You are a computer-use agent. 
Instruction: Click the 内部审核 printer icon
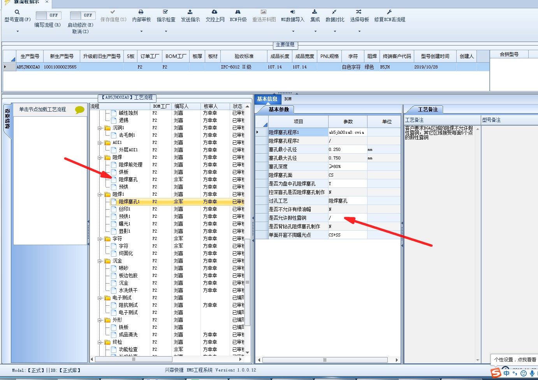coord(141,12)
